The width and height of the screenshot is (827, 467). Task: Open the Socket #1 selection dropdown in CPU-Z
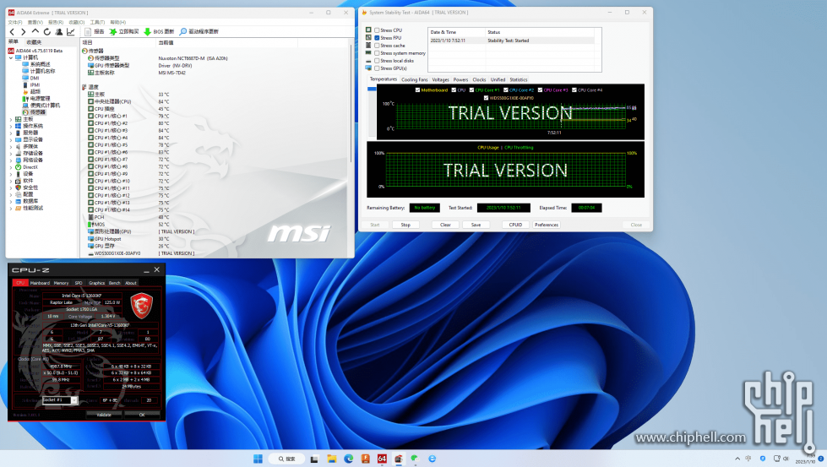pyautogui.click(x=74, y=400)
